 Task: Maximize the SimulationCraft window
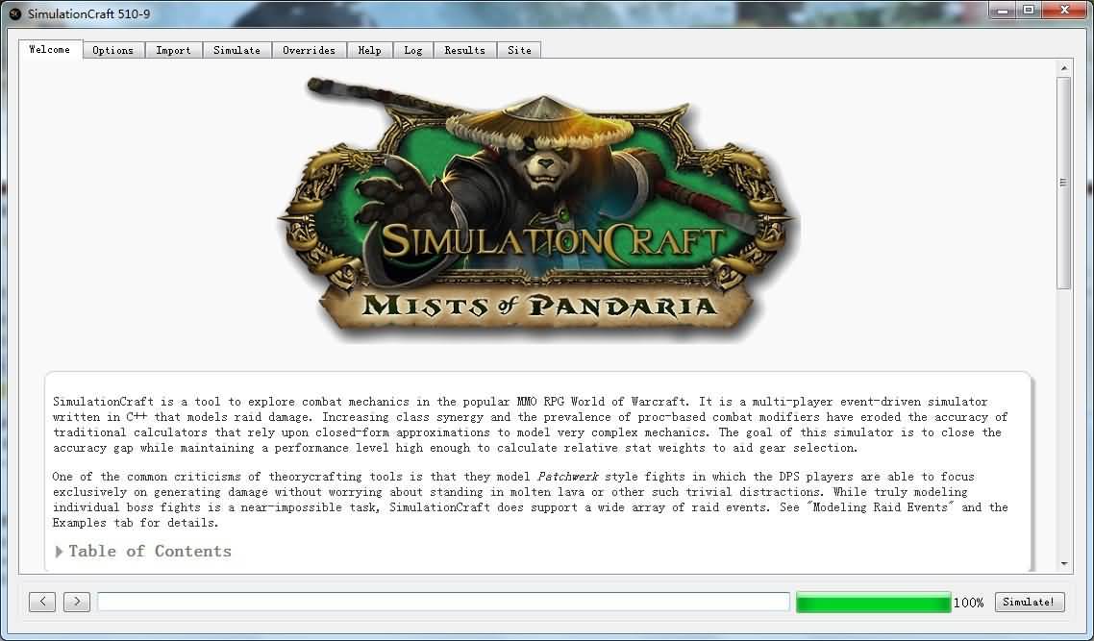click(1029, 11)
